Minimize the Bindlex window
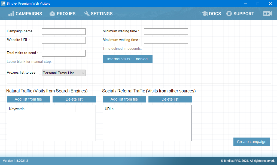This screenshot has height=165, width=277. tap(246, 4)
